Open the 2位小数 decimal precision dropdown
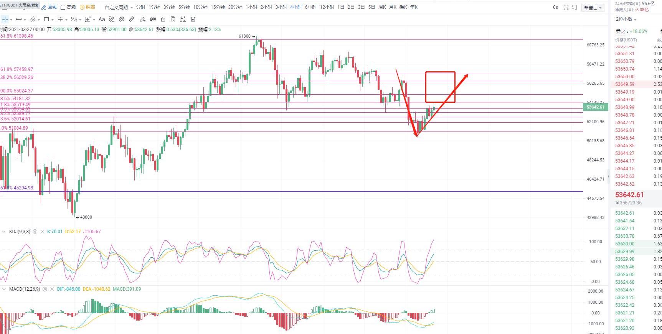The width and height of the screenshot is (662, 334). pyautogui.click(x=626, y=19)
